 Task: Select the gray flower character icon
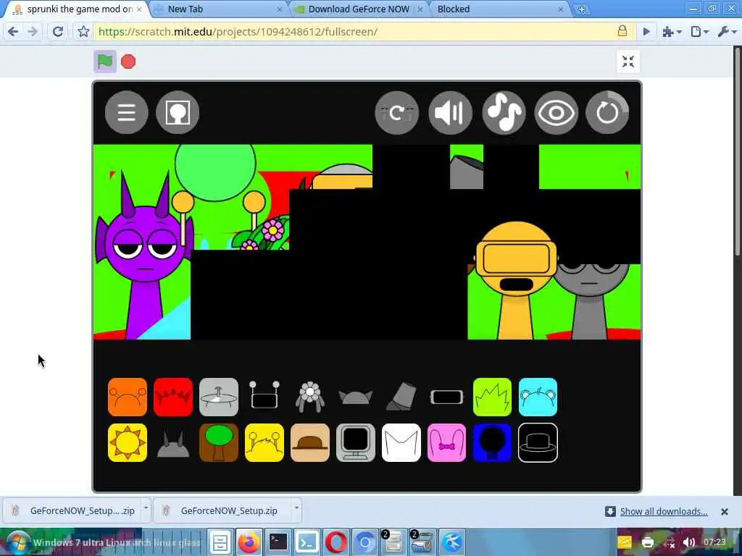coord(310,397)
